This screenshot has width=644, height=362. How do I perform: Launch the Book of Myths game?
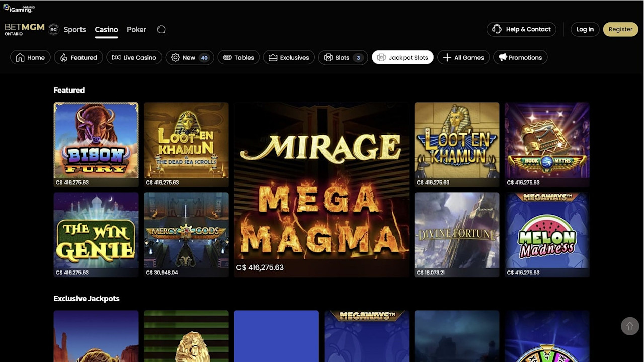[x=547, y=144]
